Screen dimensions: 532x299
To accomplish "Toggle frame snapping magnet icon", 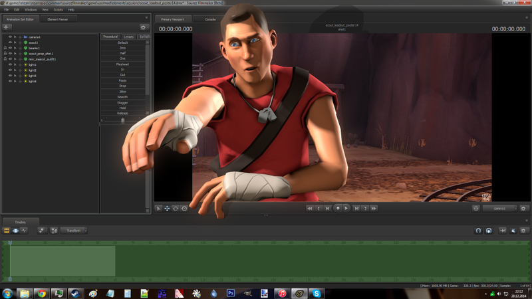I will pos(489,231).
